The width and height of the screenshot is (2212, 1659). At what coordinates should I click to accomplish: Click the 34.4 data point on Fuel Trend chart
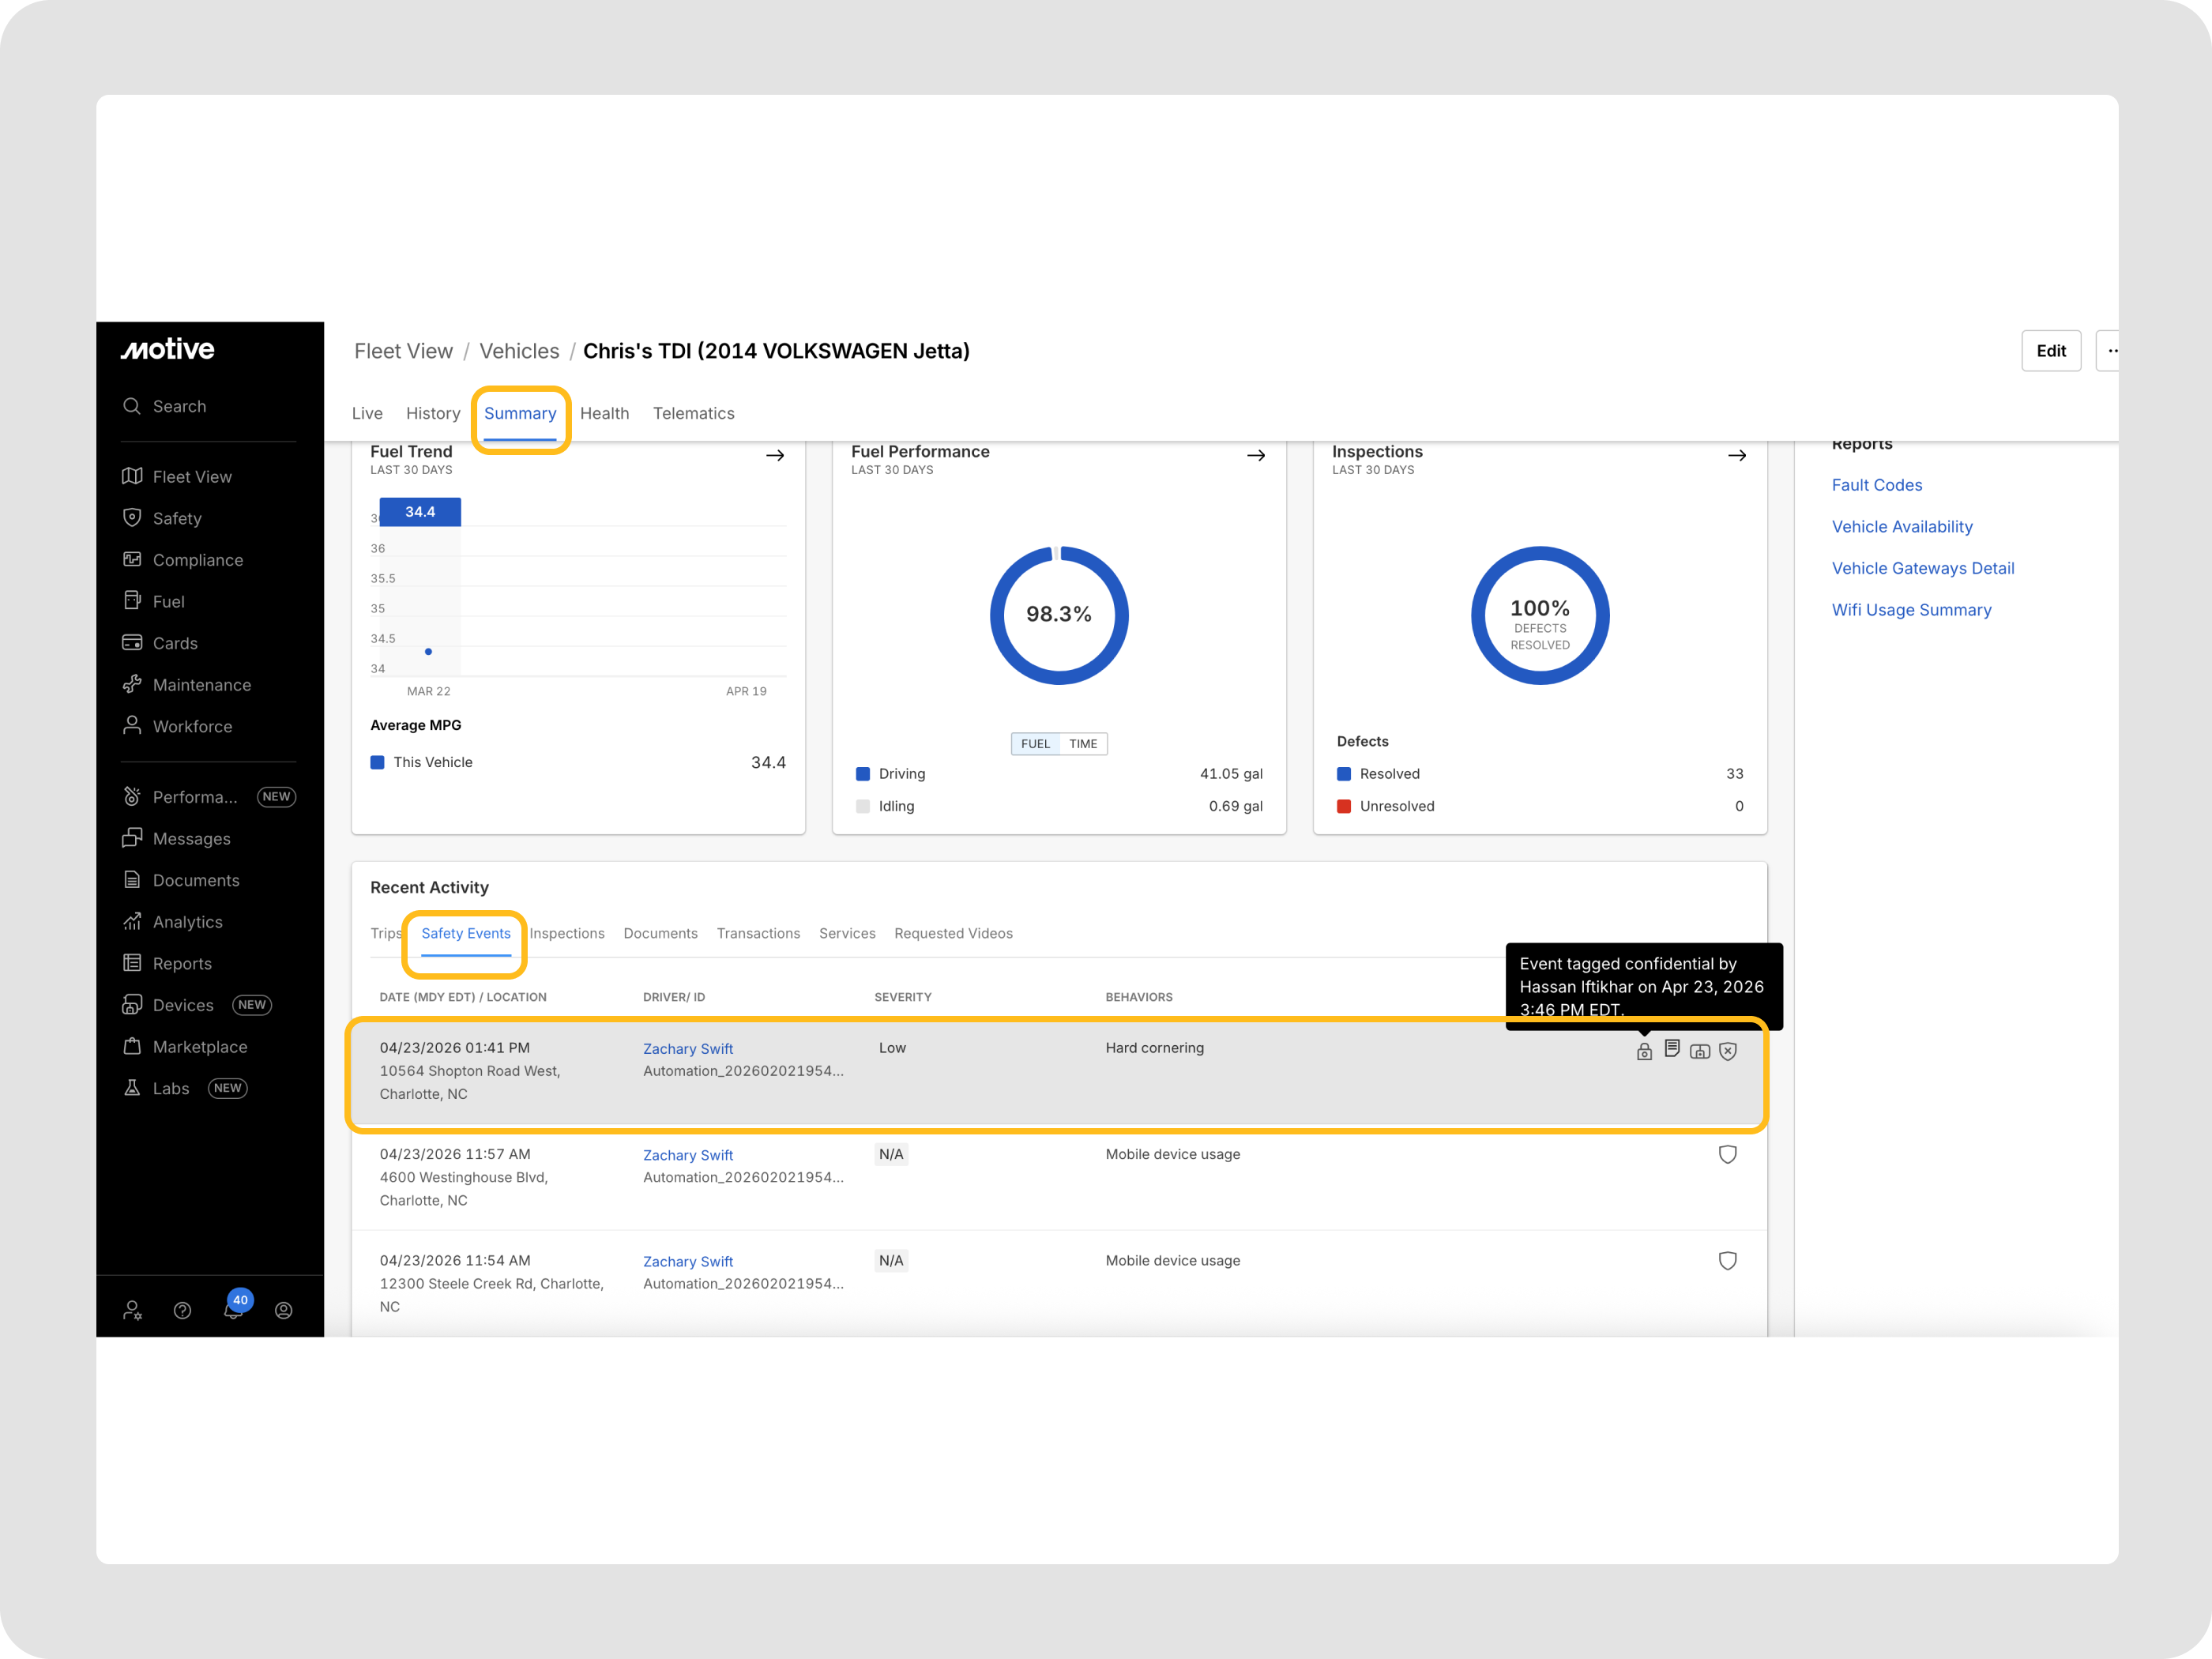coord(428,652)
